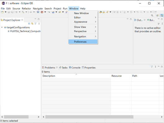
Task: Click the Save All toolbar icon
Action: (x=12, y=12)
